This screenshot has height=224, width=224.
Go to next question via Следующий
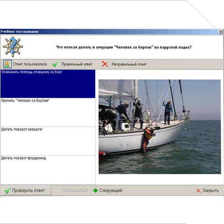tap(108, 190)
